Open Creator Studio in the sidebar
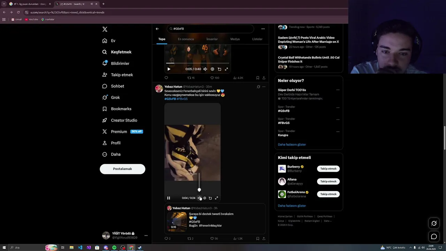Screen dimensions: 446x251 [120, 120]
